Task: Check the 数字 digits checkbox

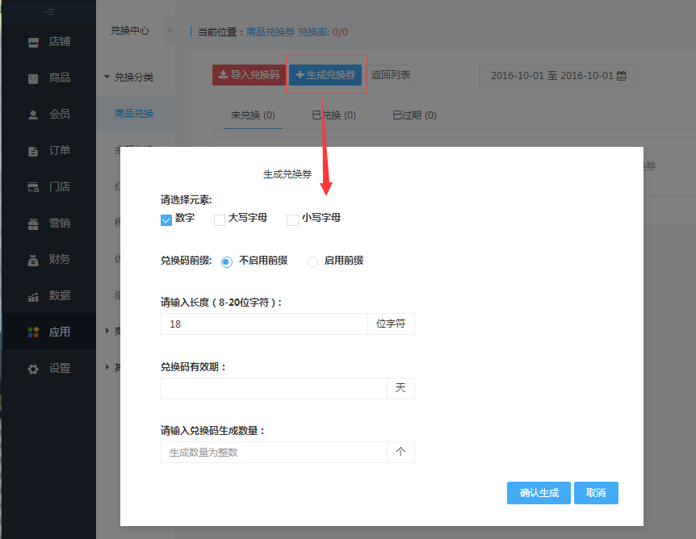Action: 166,220
